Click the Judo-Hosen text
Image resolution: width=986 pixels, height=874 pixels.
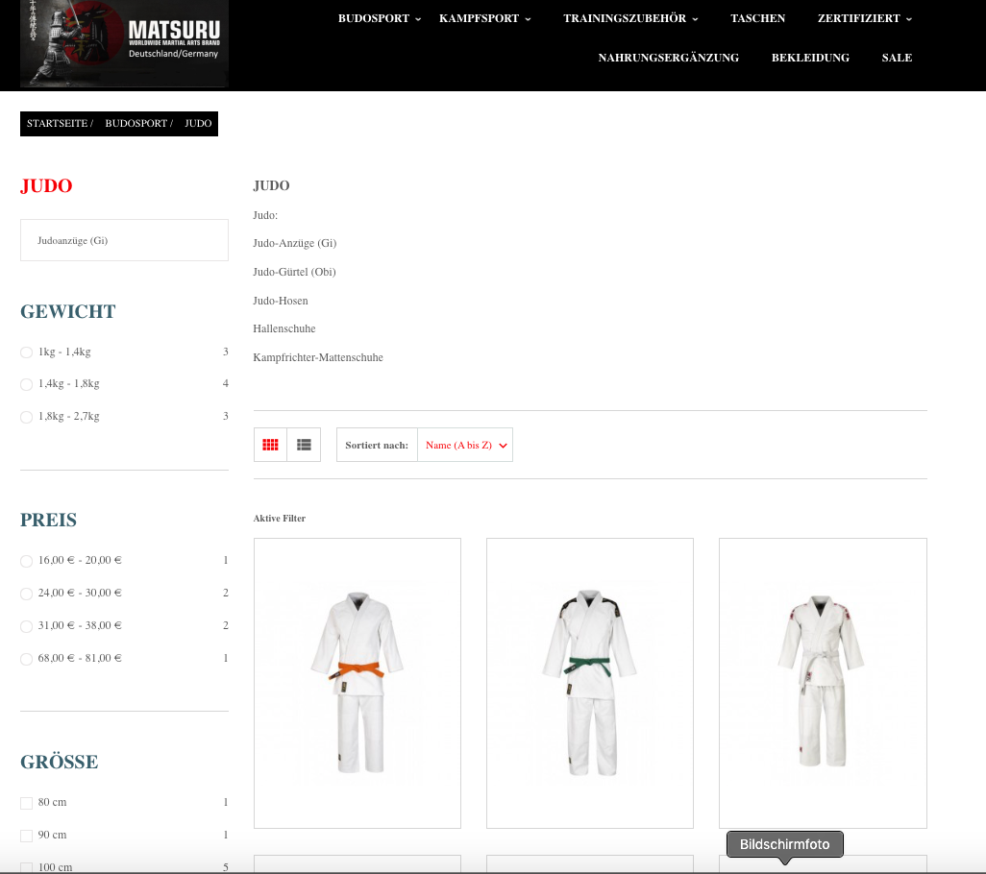[x=281, y=301]
